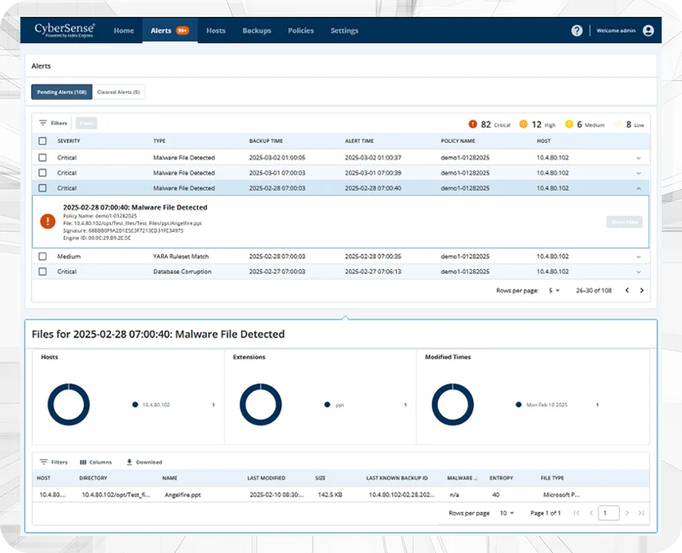Select the Database Corruption alert checkbox

(43, 272)
